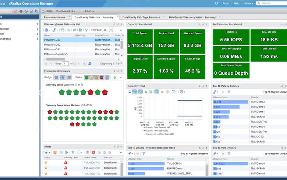Click the Help link in the header
Viewport: 287px width, 180px height.
(237, 3)
